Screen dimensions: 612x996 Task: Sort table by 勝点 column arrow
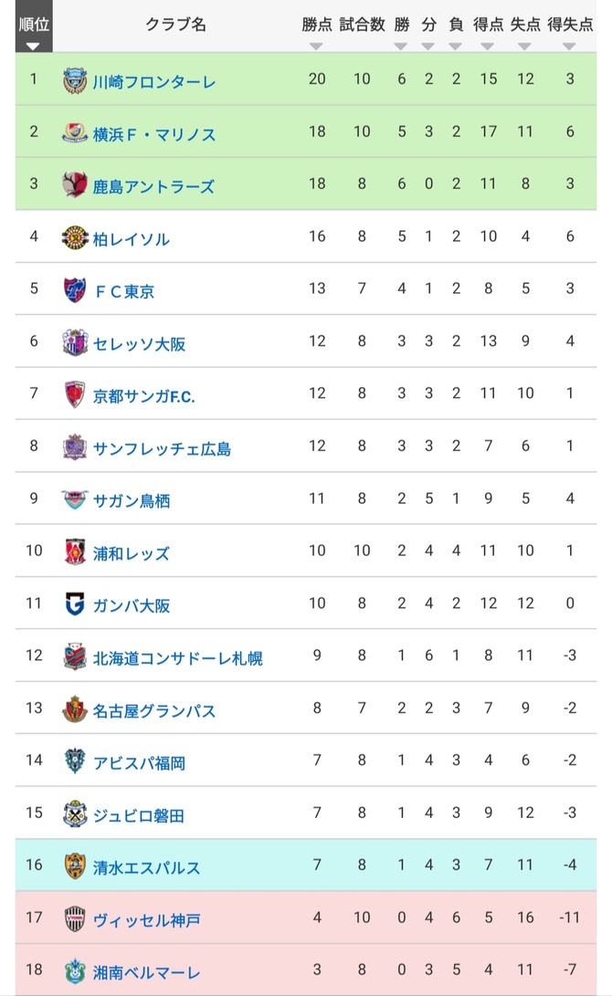[x=316, y=46]
